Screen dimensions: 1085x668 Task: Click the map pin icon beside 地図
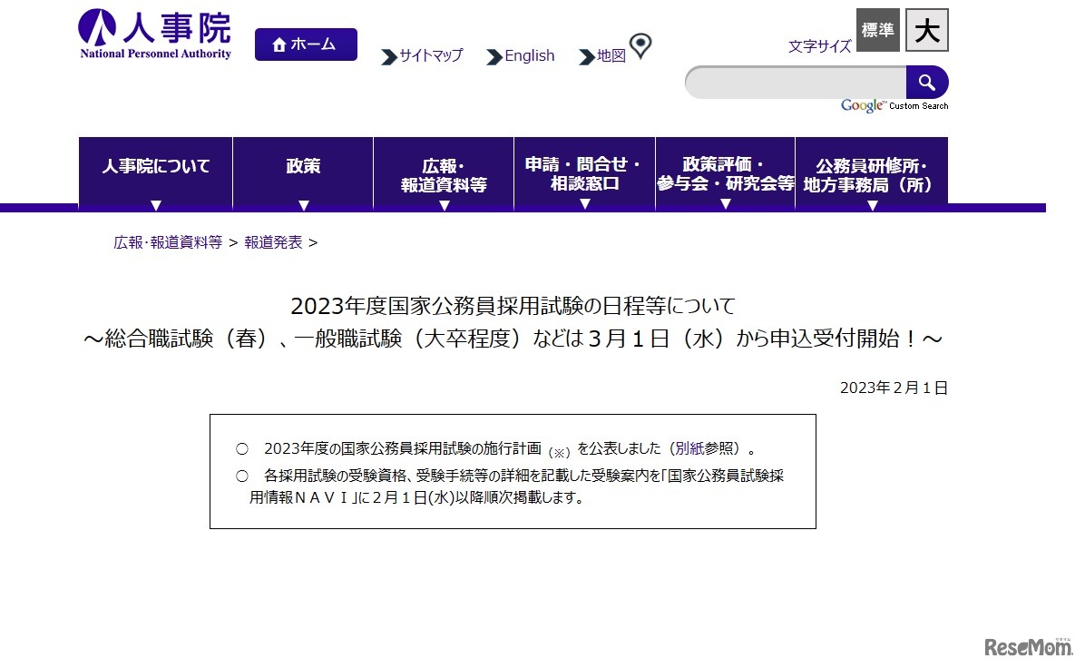(641, 44)
